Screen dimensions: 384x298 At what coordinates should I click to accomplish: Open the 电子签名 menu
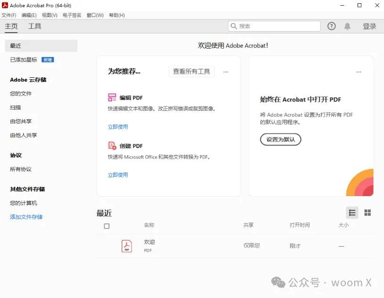(x=72, y=15)
